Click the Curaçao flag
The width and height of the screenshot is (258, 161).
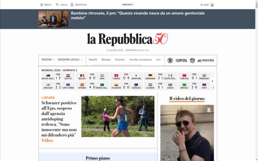point(136,85)
